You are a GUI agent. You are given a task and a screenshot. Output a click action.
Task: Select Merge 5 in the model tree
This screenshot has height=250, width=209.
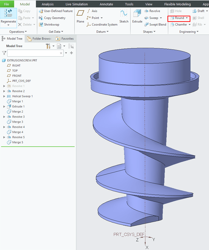point(17,142)
